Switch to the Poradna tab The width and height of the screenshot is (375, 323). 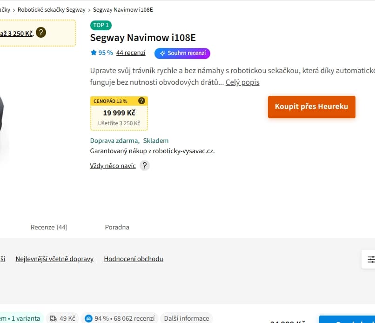117,227
